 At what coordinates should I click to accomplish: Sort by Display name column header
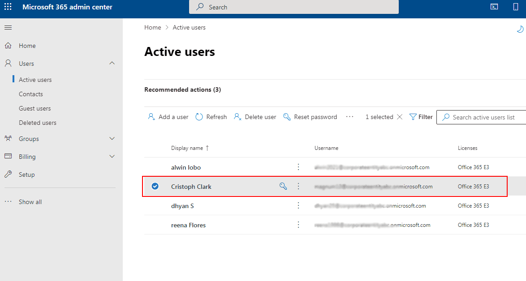(187, 148)
